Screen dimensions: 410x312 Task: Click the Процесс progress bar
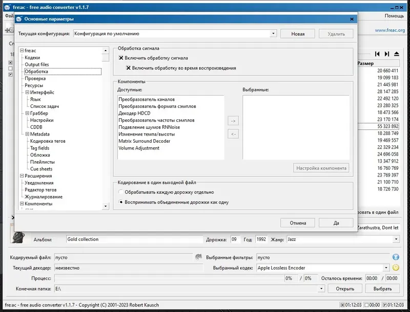(169, 278)
